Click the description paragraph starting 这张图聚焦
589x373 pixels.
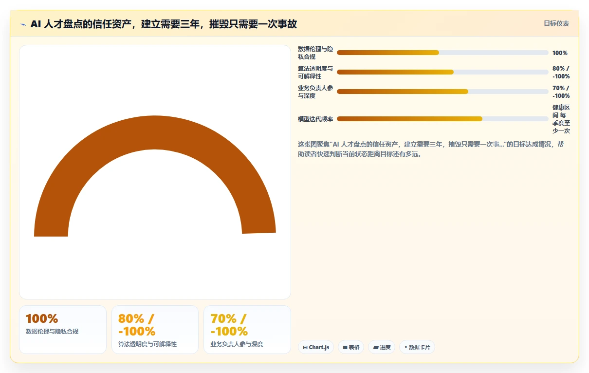point(431,149)
